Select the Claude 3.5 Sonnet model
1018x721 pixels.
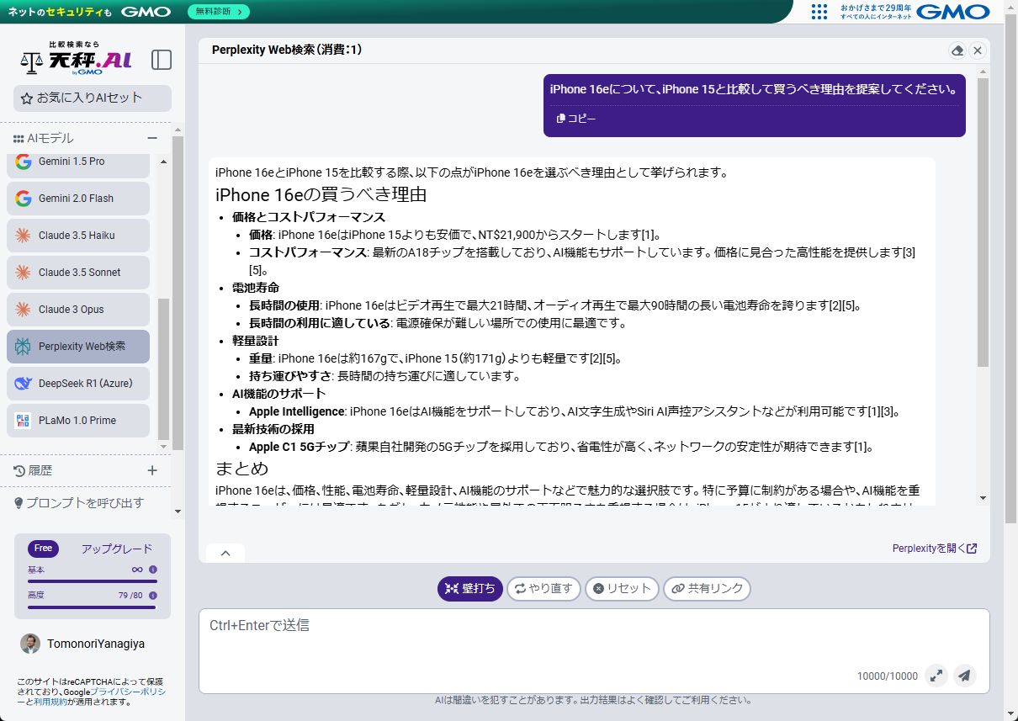click(x=77, y=273)
